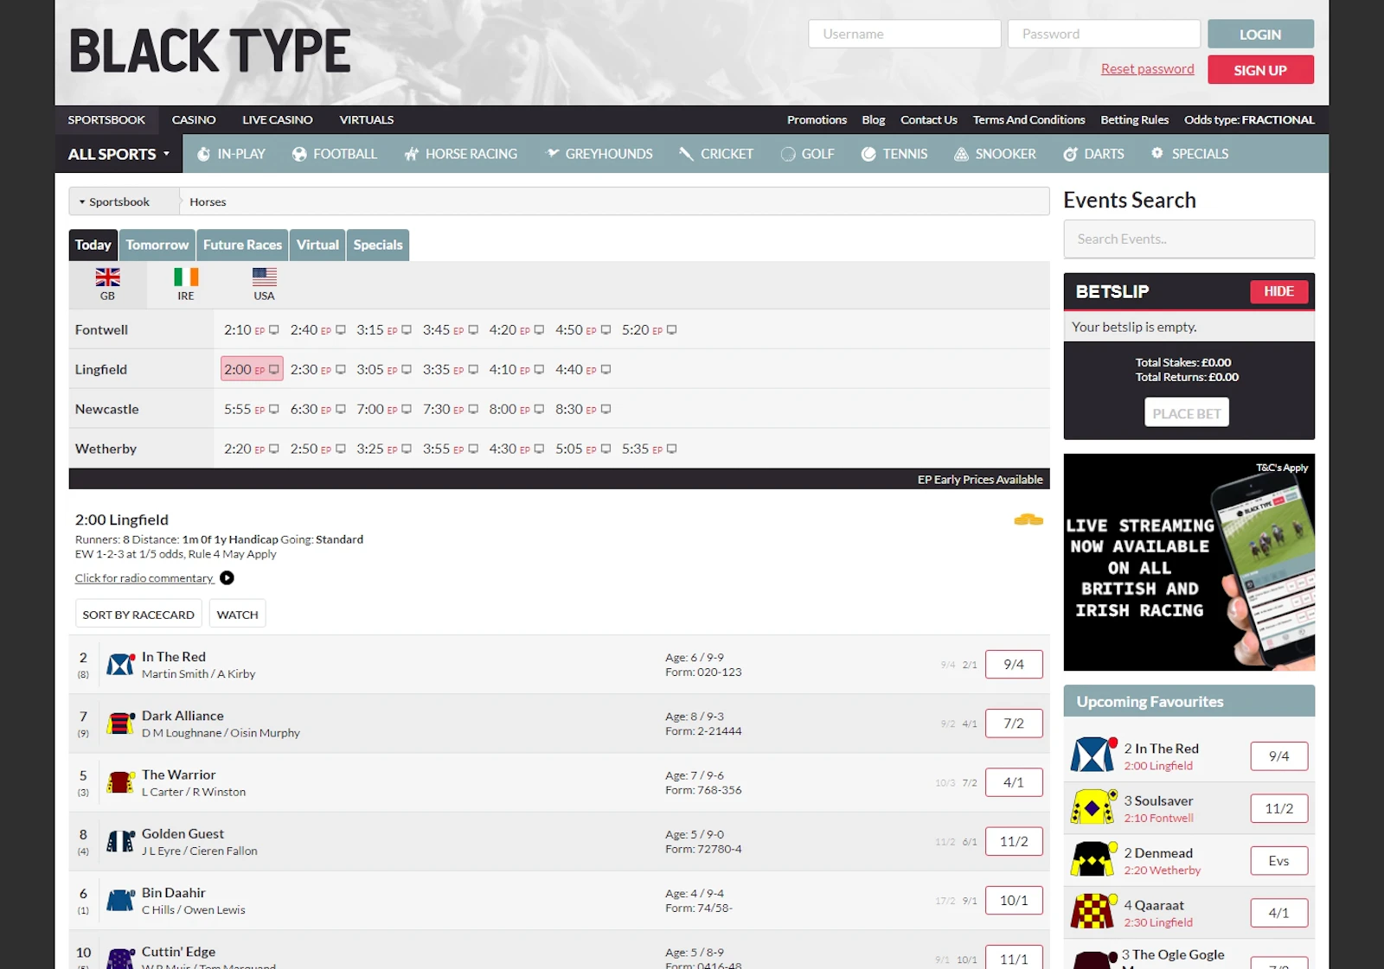Screen dimensions: 1384x969
Task: Hide the betslip panel
Action: (x=1278, y=292)
